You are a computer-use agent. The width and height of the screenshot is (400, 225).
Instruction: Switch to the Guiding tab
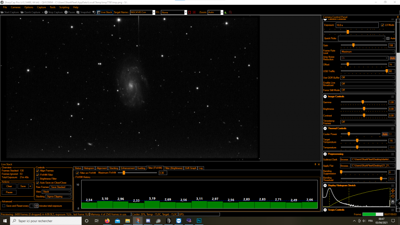[141, 168]
